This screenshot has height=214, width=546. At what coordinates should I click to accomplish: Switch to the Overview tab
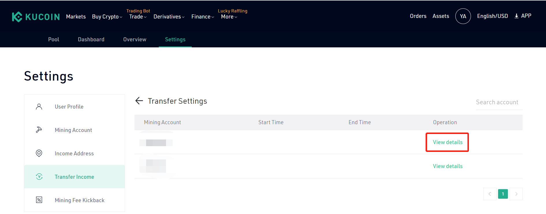(x=135, y=39)
